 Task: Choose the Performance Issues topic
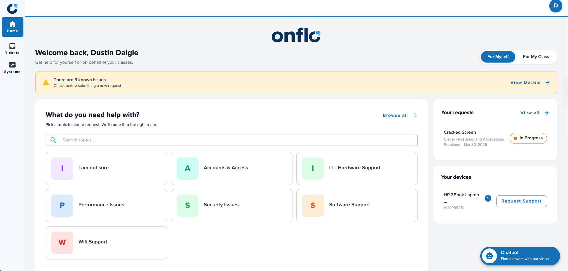pyautogui.click(x=106, y=205)
